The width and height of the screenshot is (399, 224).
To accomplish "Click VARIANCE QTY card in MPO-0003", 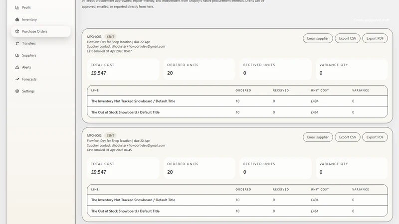I will pos(352,69).
